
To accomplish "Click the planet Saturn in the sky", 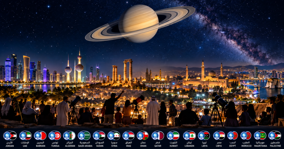I will click(140, 24).
